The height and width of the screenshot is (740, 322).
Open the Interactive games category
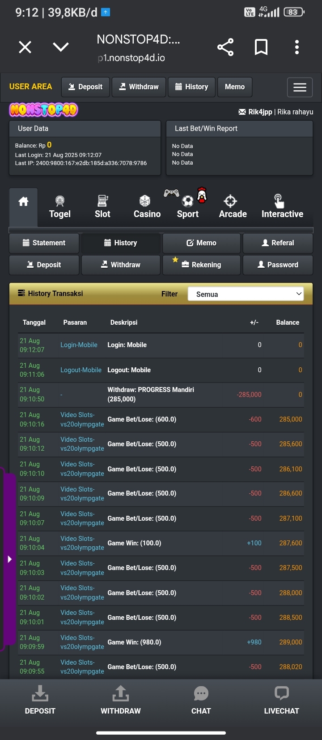click(x=282, y=207)
